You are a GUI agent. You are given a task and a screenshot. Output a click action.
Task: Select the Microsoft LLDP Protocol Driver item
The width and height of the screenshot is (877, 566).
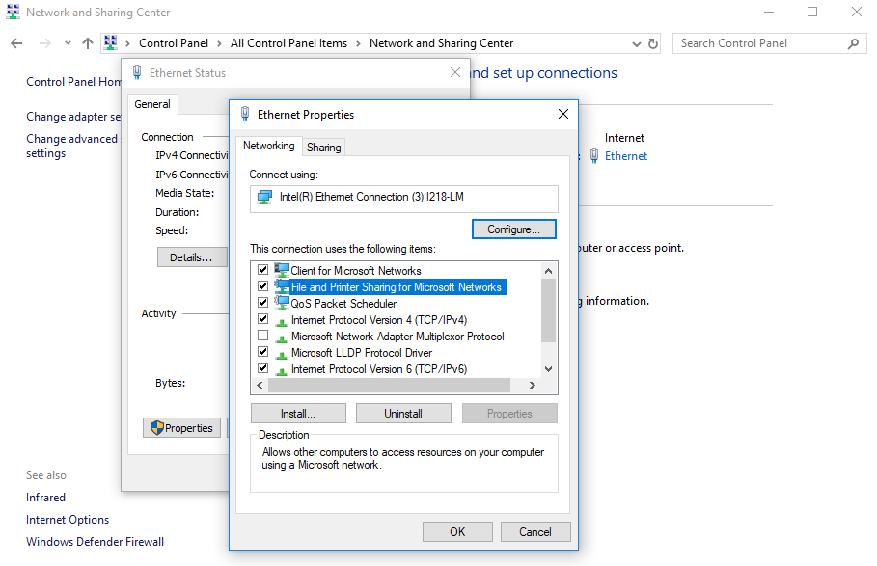tap(361, 353)
